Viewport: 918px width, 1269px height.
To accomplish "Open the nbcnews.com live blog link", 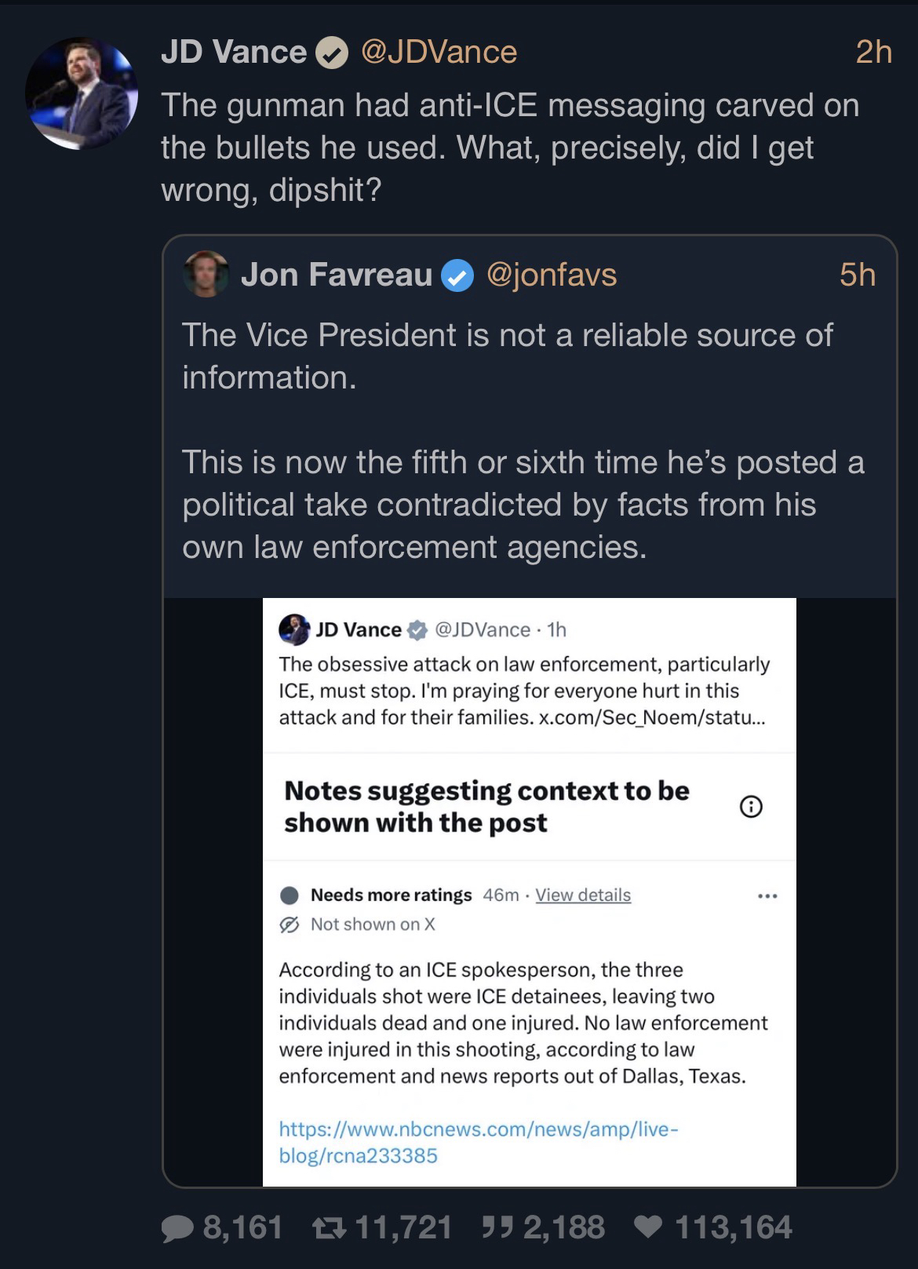I will point(477,1142).
